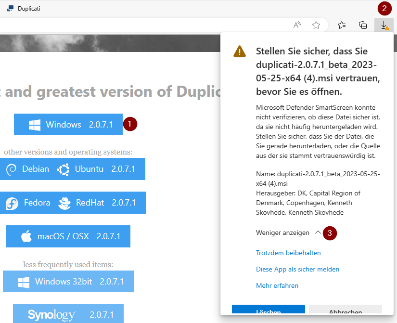Click the Fedora logo icon
This screenshot has width=397, height=323.
coord(12,204)
